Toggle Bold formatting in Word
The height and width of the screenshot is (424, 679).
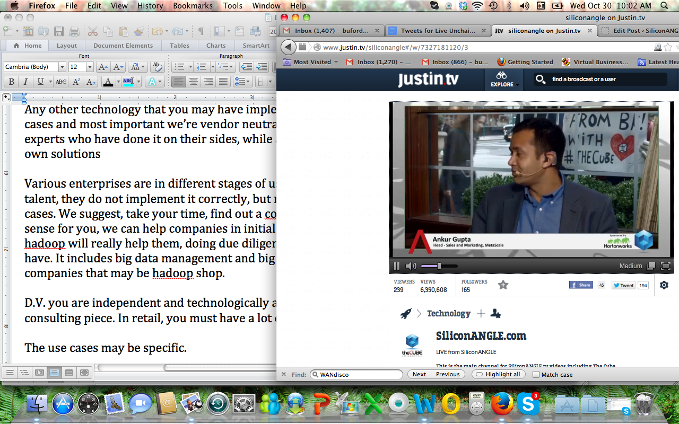(11, 82)
